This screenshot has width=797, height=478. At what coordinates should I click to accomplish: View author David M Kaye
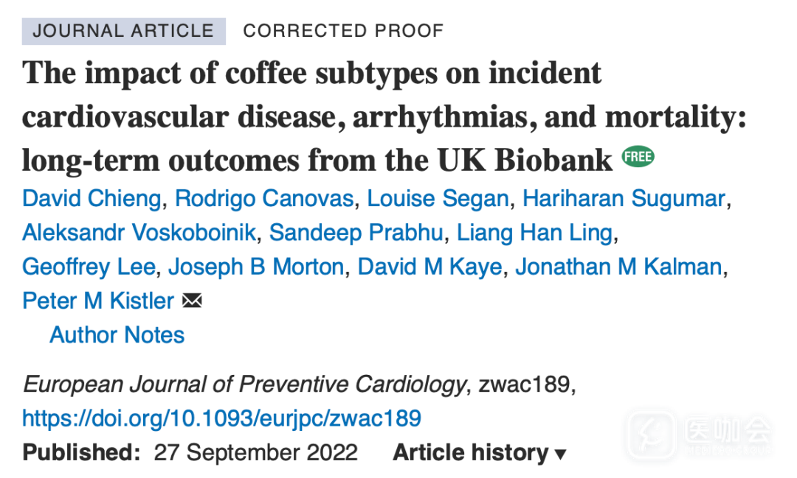pos(429,267)
